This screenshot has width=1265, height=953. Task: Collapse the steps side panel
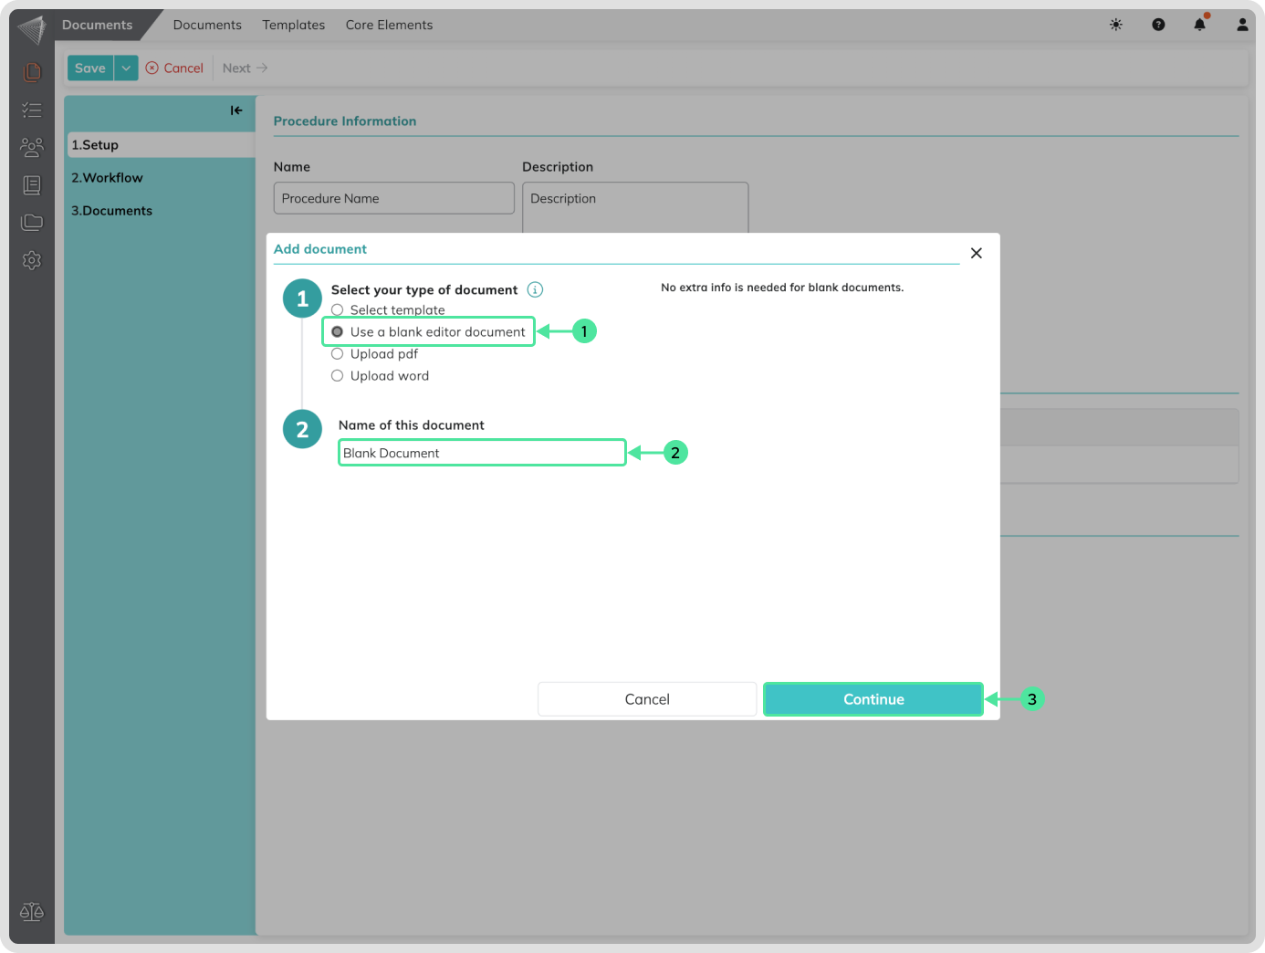point(236,110)
